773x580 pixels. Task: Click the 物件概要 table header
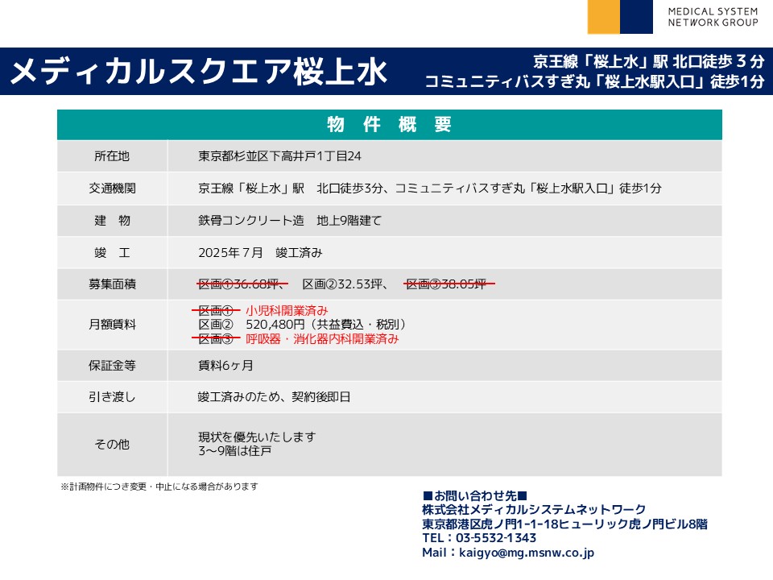[389, 124]
